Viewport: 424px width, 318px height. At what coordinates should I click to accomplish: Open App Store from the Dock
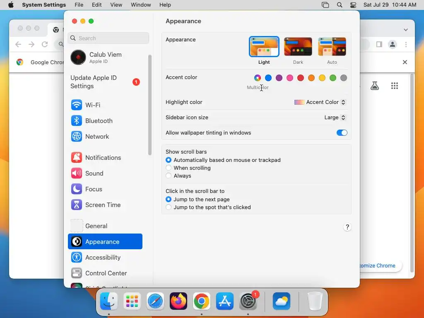[225, 301]
